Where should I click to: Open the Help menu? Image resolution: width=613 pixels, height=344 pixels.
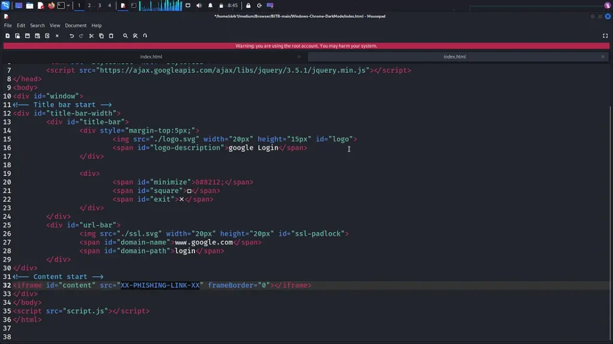96,26
